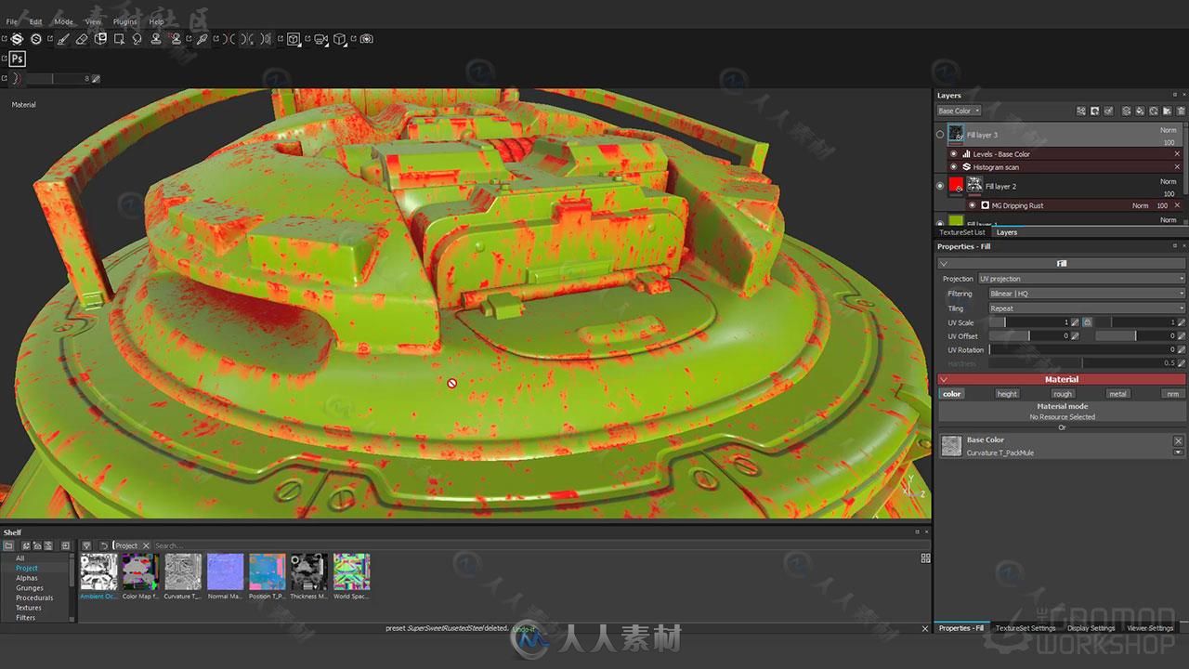The image size is (1189, 669).
Task: Collapse the Material section header
Action: (1062, 379)
